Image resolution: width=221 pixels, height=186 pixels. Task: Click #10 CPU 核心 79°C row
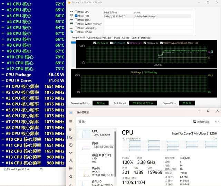(33, 57)
